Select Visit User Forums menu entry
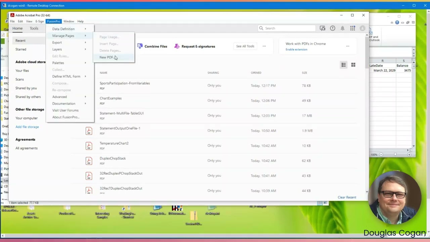 point(70,110)
